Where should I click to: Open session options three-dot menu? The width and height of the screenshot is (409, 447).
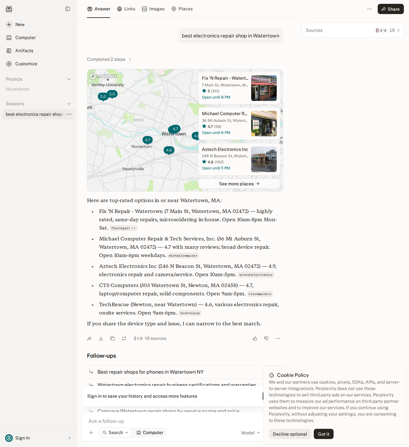point(69,114)
